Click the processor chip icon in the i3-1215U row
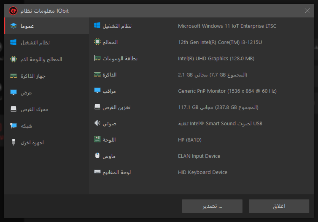Image resolution: width=318 pixels, height=222 pixels. [97, 42]
